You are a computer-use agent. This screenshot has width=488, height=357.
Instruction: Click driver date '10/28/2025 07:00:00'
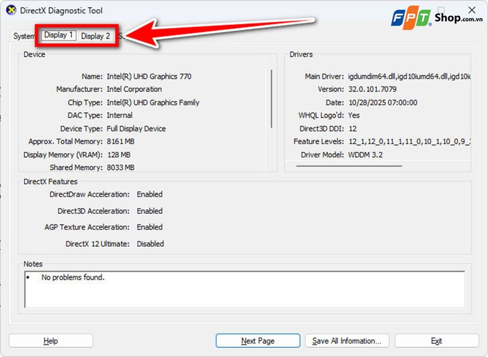tap(383, 102)
